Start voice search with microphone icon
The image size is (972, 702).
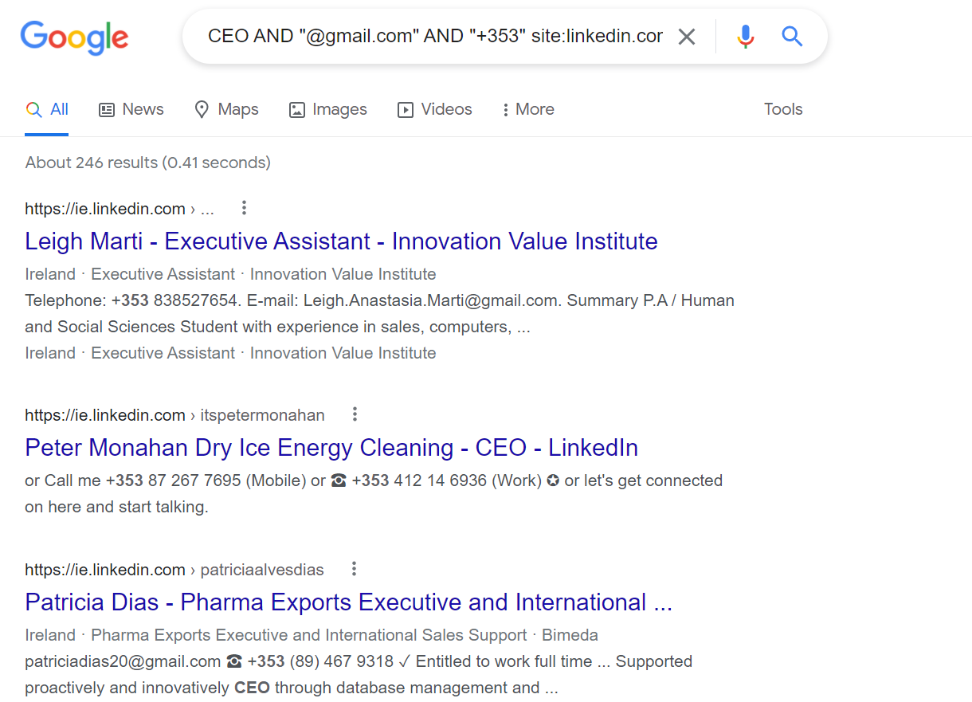[x=746, y=37]
